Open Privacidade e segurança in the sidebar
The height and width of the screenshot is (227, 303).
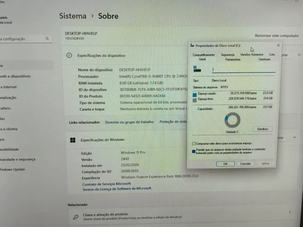tap(18, 159)
